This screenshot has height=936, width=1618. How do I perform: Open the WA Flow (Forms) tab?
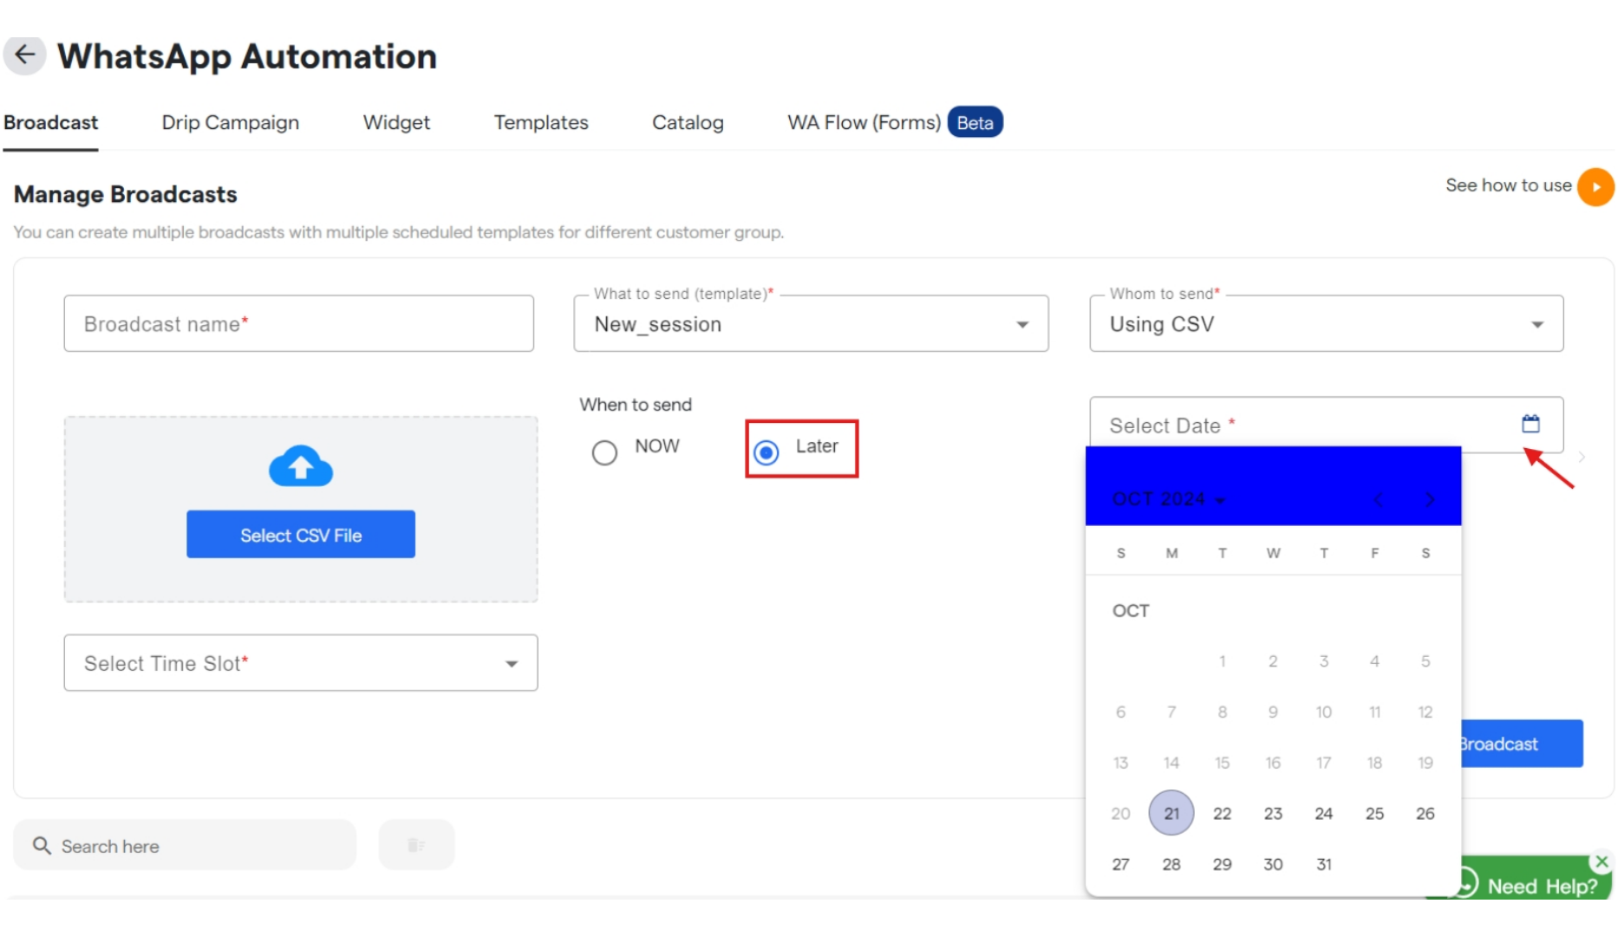(894, 122)
